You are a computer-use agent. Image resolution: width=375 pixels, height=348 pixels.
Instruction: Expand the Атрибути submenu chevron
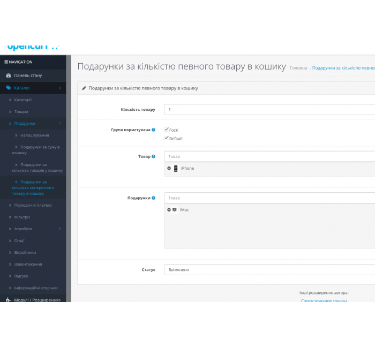[60, 229]
